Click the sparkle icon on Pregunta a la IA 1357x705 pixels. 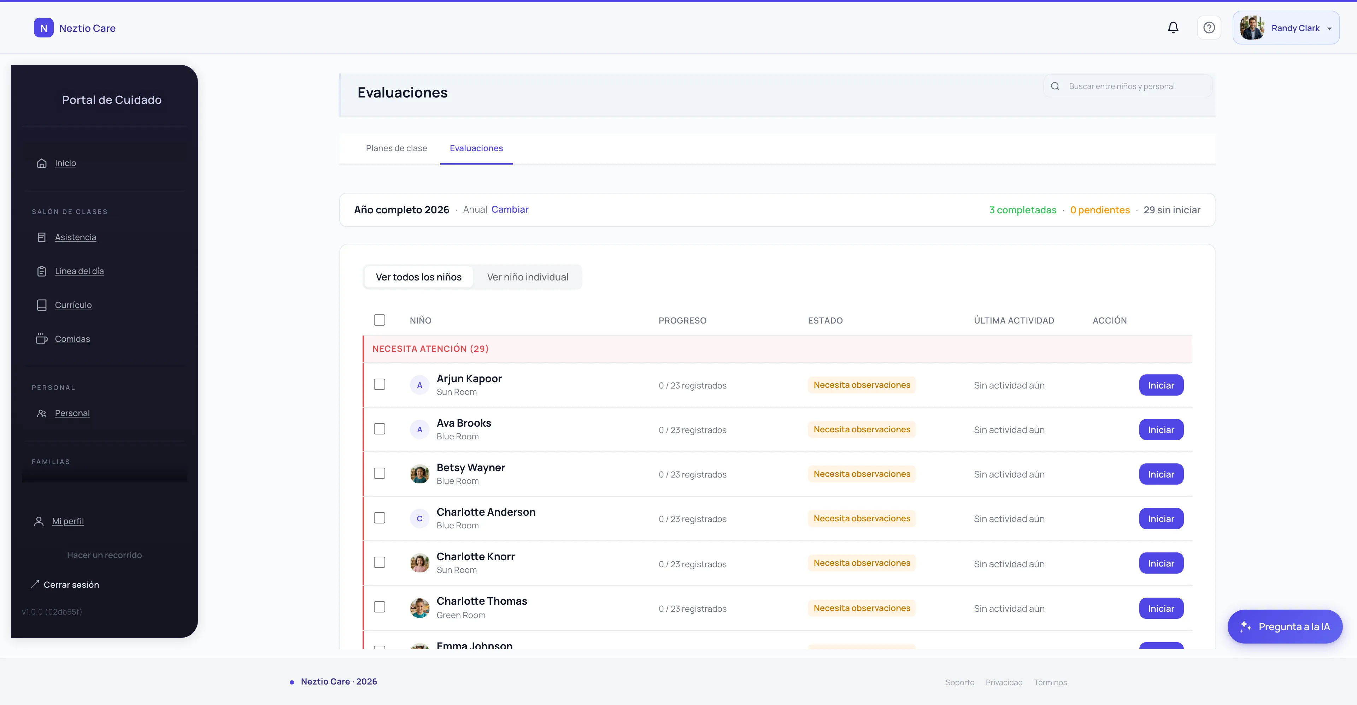pos(1245,627)
